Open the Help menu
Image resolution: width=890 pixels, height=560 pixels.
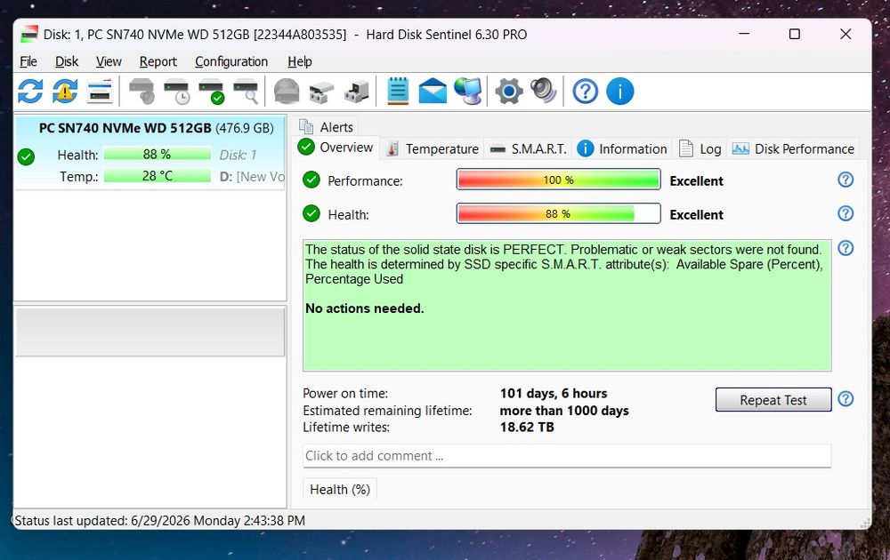(x=300, y=61)
